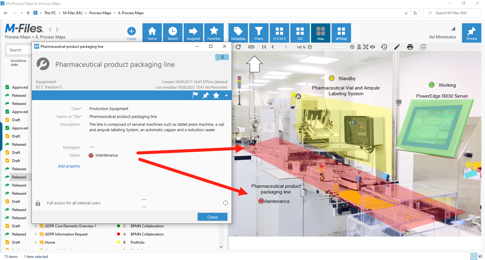Viewport: 485px width, 260px height.
Task: Expand the GDPR Information Request row
Action: [x=36, y=234]
